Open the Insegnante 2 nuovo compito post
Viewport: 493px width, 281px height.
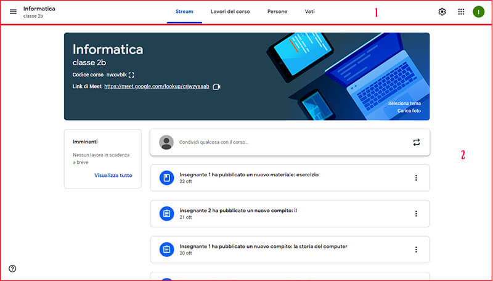(x=290, y=214)
